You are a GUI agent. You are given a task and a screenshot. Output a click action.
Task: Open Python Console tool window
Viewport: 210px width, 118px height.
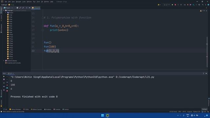(36, 109)
